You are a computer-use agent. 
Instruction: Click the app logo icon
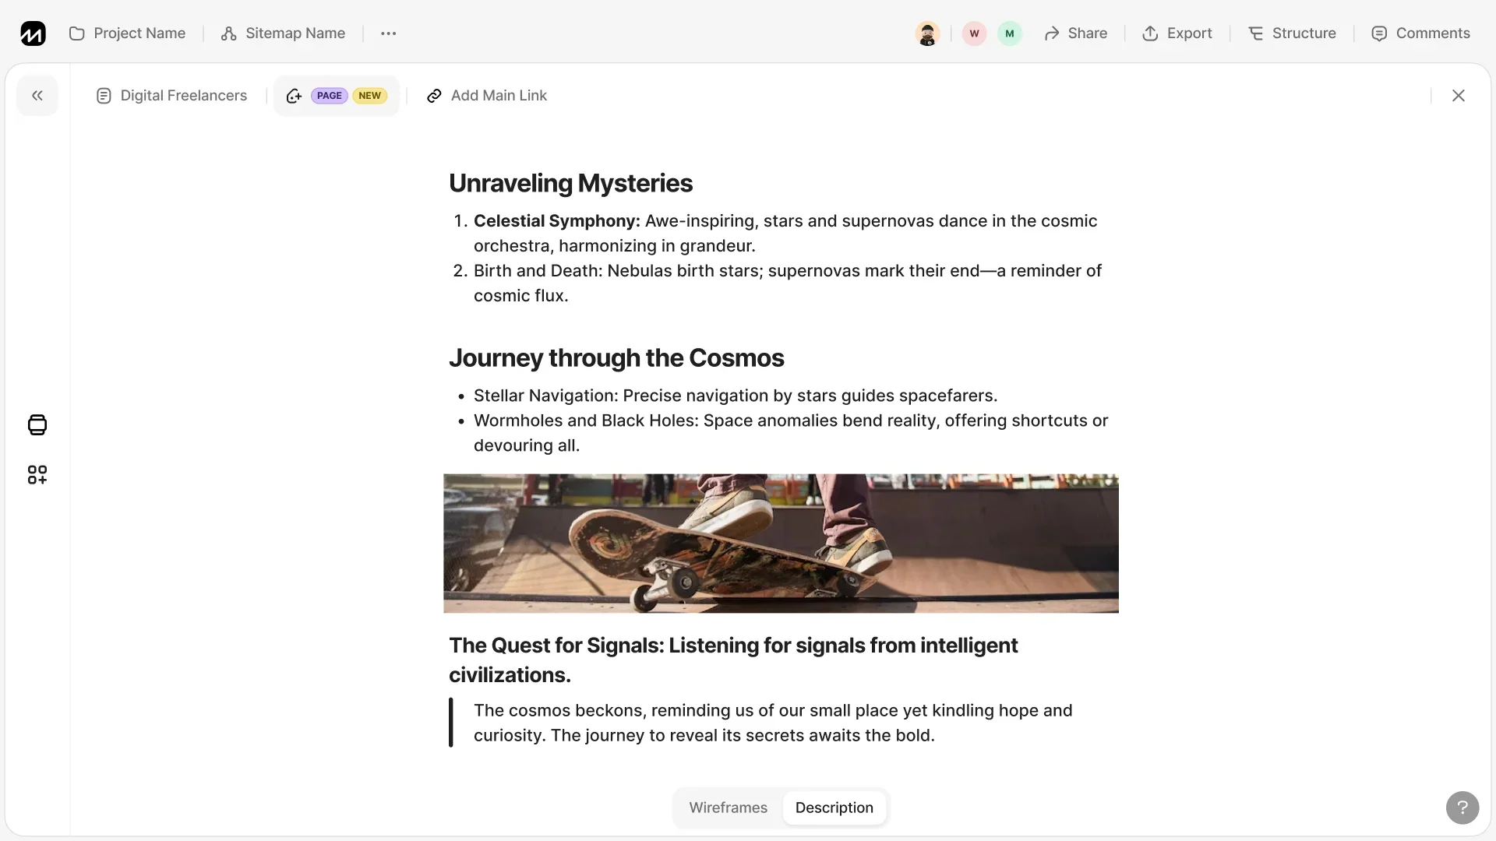click(x=33, y=33)
